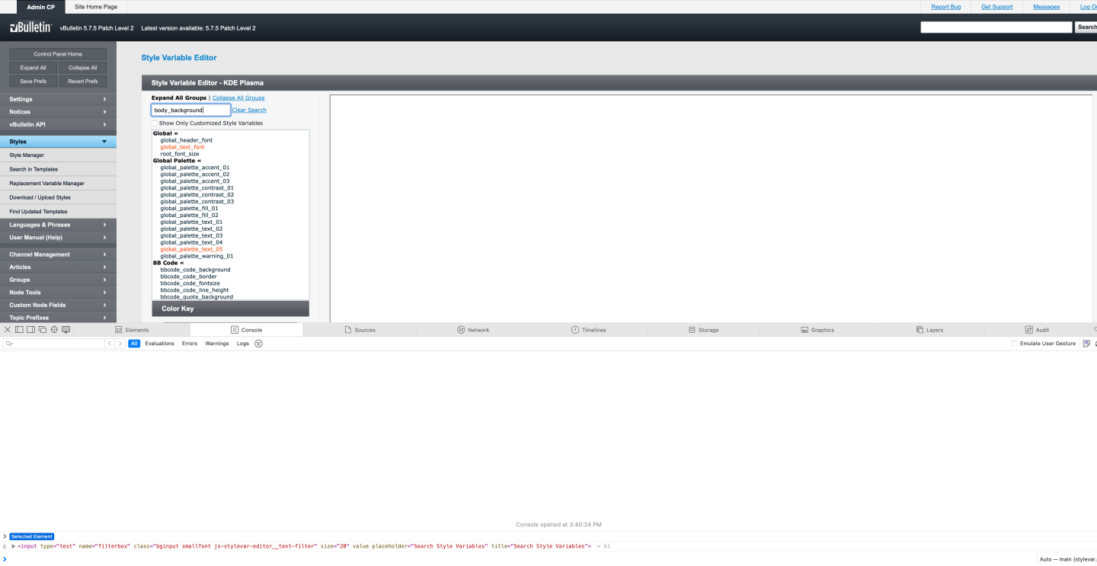The image size is (1097, 566).
Task: Switch to the Site Home Page tab
Action: click(x=96, y=7)
